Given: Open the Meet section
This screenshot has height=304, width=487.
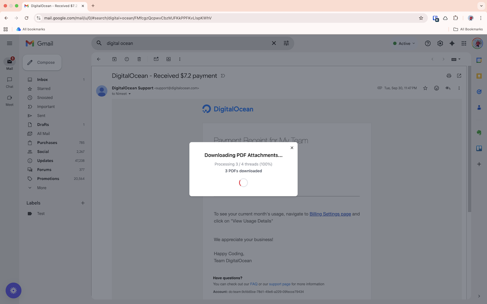Looking at the screenshot, I should coord(10,100).
